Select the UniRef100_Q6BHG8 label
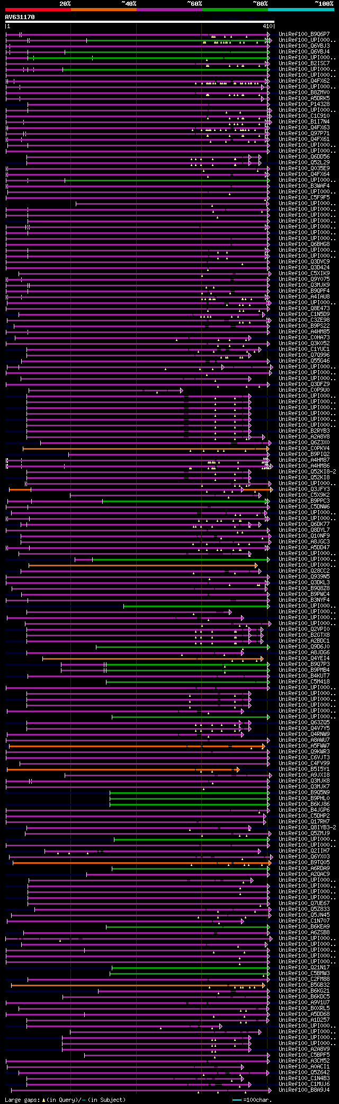The width and height of the screenshot is (339, 1104). [x=304, y=244]
